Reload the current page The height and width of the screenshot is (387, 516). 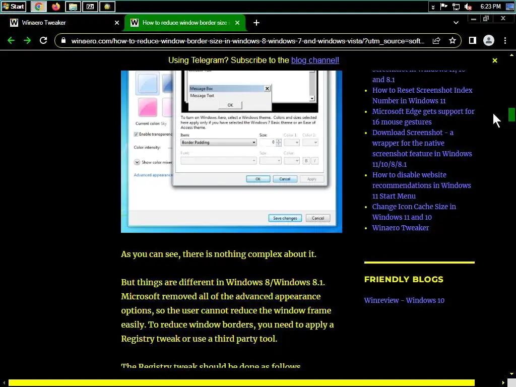coord(43,40)
